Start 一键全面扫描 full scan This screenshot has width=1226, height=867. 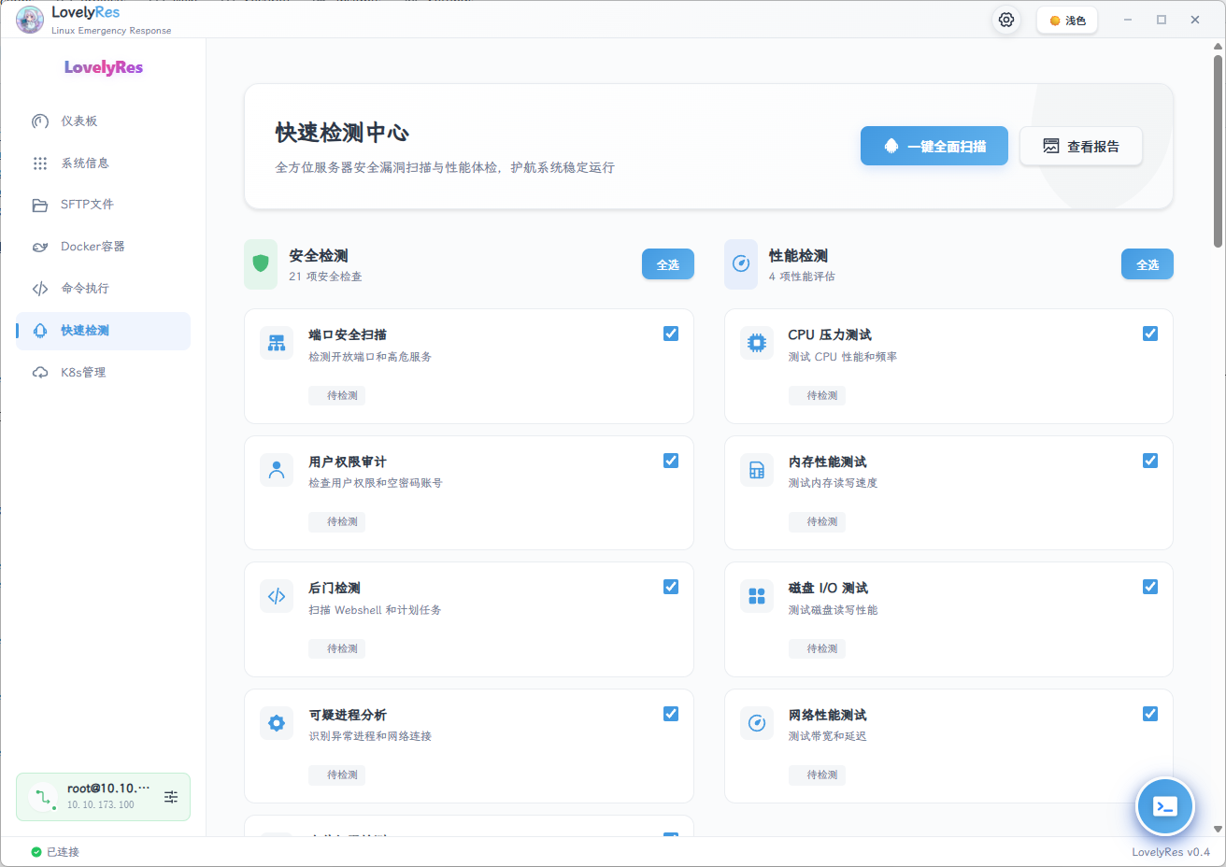(x=934, y=146)
